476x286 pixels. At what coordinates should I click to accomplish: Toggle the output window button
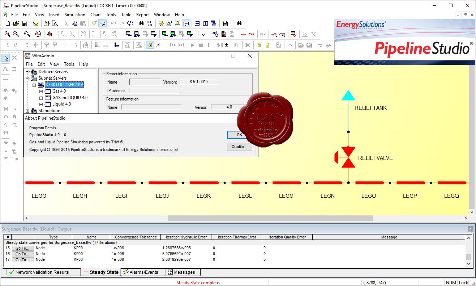186,23
